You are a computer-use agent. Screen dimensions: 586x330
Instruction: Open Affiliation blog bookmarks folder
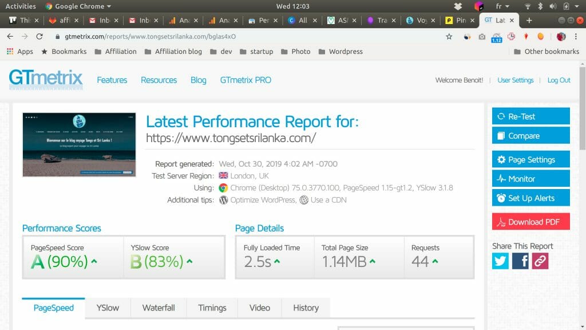coord(173,52)
